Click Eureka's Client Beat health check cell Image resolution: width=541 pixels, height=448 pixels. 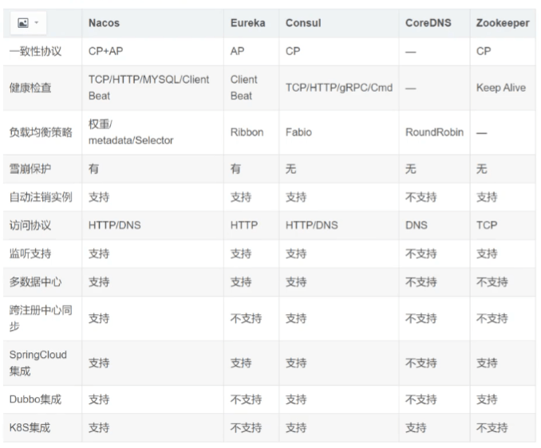click(244, 88)
